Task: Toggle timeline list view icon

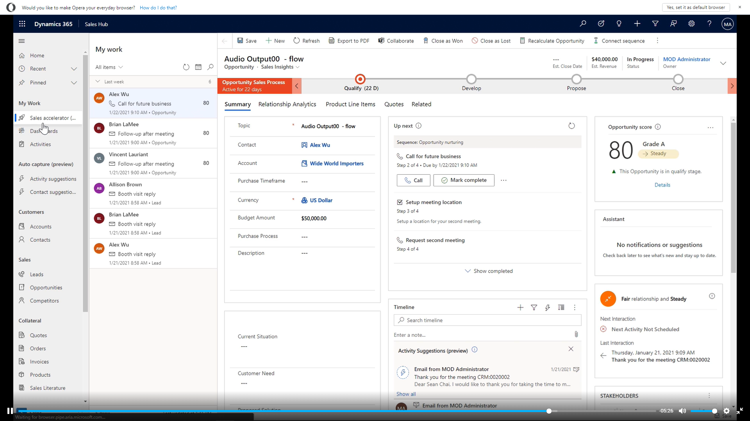Action: pyautogui.click(x=561, y=308)
